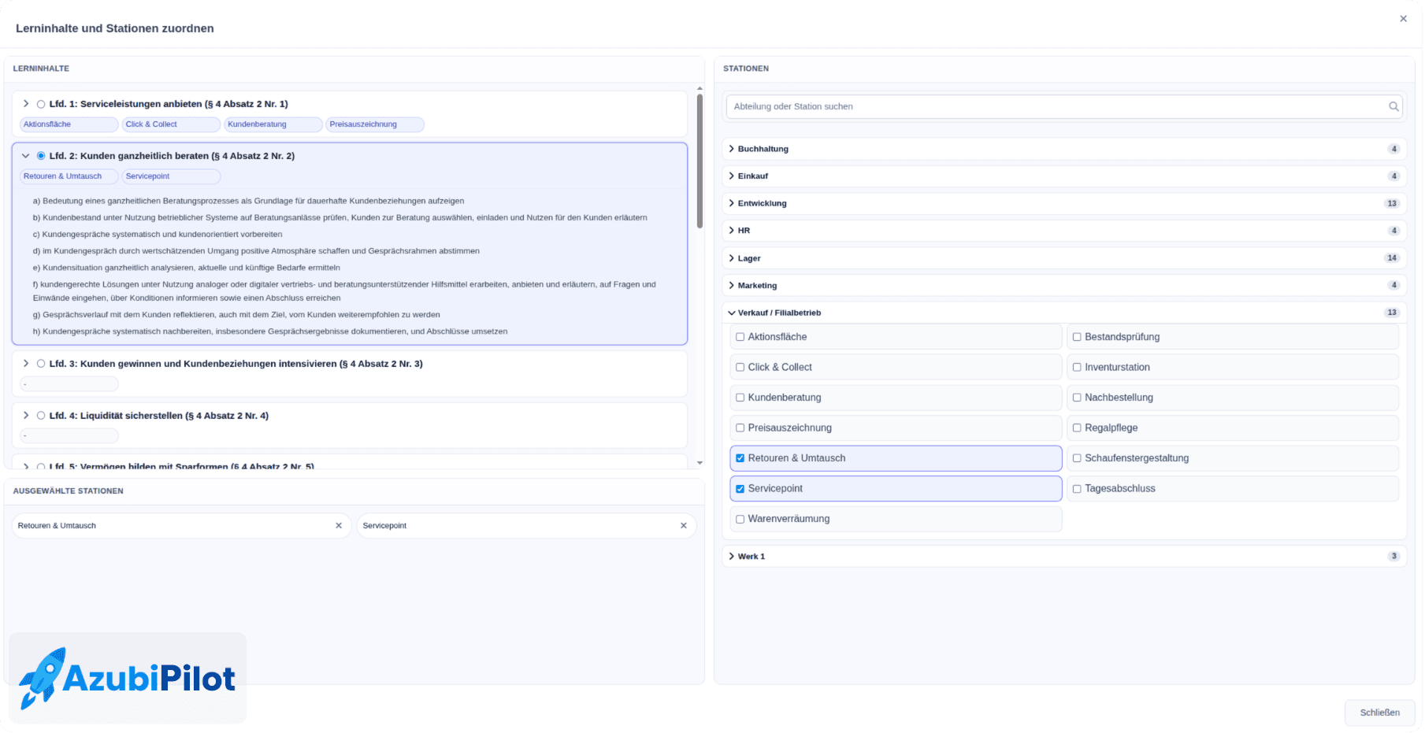This screenshot has width=1425, height=733.
Task: Check the Warenverräumung station checkbox
Action: tap(740, 519)
